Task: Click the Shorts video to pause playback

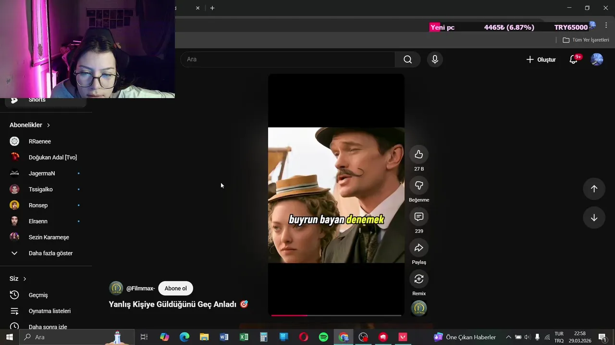Action: (x=336, y=195)
